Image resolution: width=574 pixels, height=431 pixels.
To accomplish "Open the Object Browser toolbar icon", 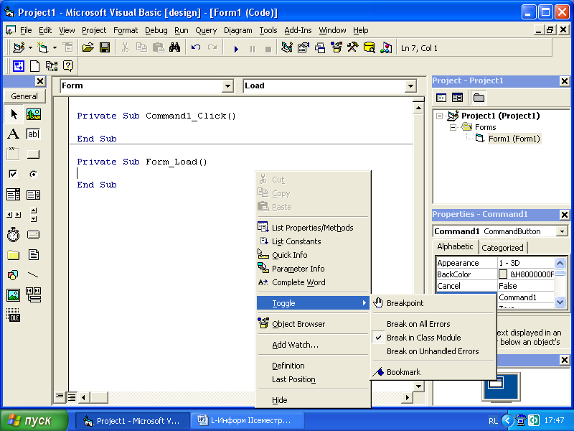I will click(x=337, y=47).
